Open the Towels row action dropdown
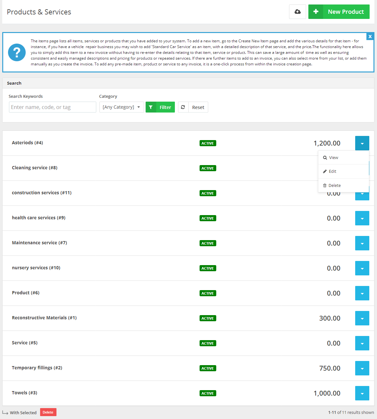This screenshot has width=377, height=419. tap(362, 393)
